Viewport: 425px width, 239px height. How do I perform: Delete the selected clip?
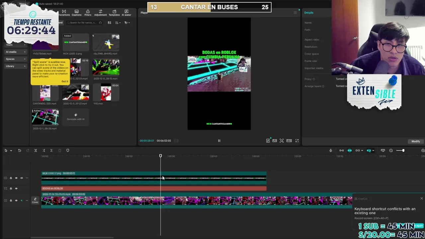(60, 151)
